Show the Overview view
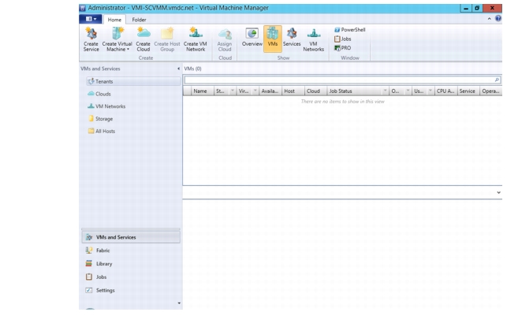507x327 pixels. coord(252,37)
